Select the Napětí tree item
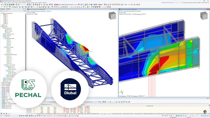This screenshot has width=210, height=118. [x=8, y=37]
